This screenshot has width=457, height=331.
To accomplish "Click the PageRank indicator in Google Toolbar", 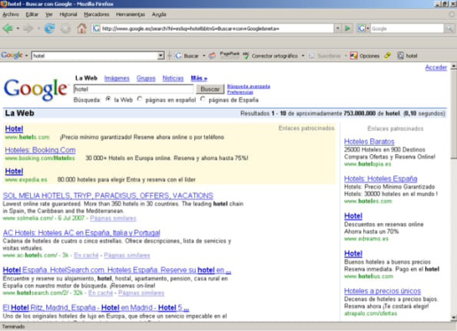I will [x=230, y=54].
